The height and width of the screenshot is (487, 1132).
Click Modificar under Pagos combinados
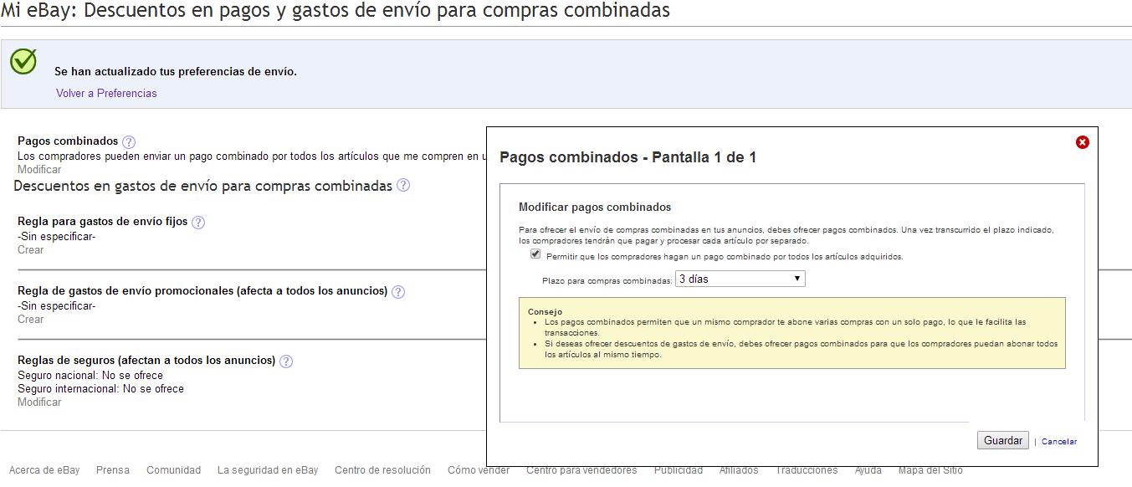click(39, 170)
